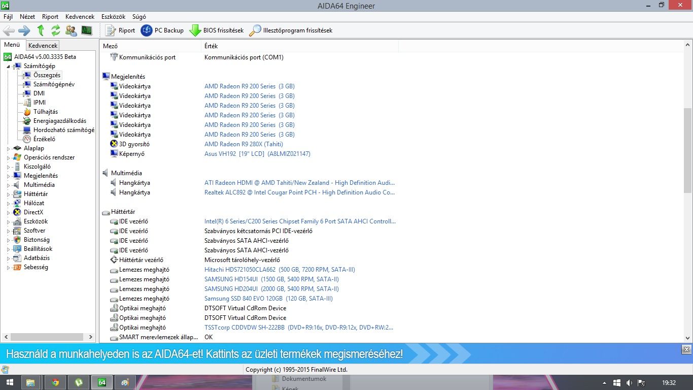Open Chrome from the taskbar
This screenshot has height=390, width=693.
(x=55, y=382)
